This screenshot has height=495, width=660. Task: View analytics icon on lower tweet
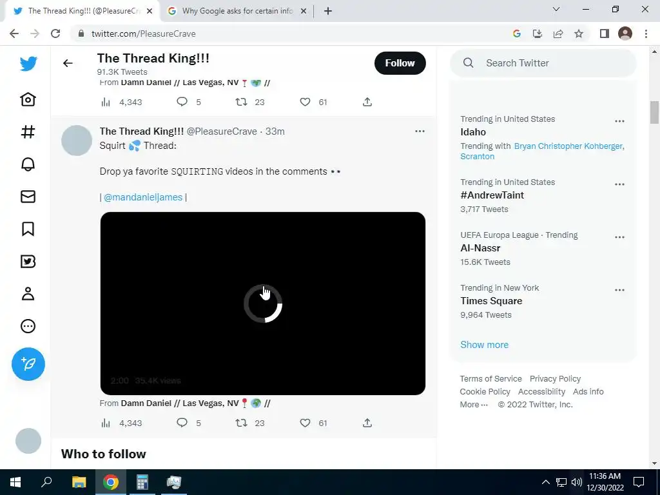(106, 423)
